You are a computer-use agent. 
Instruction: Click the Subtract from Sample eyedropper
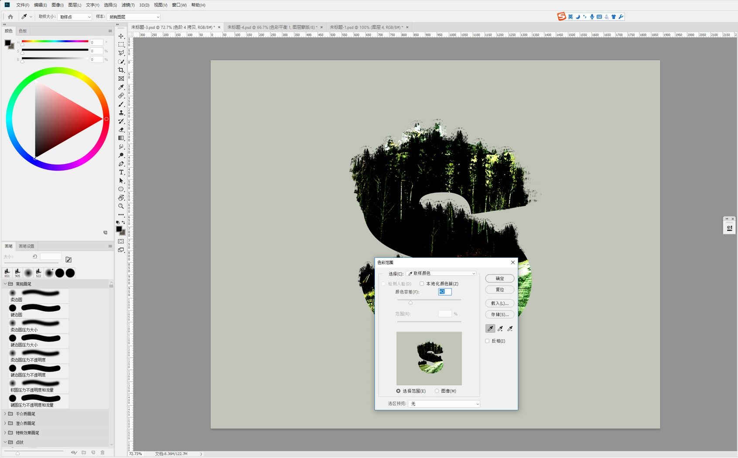click(510, 328)
